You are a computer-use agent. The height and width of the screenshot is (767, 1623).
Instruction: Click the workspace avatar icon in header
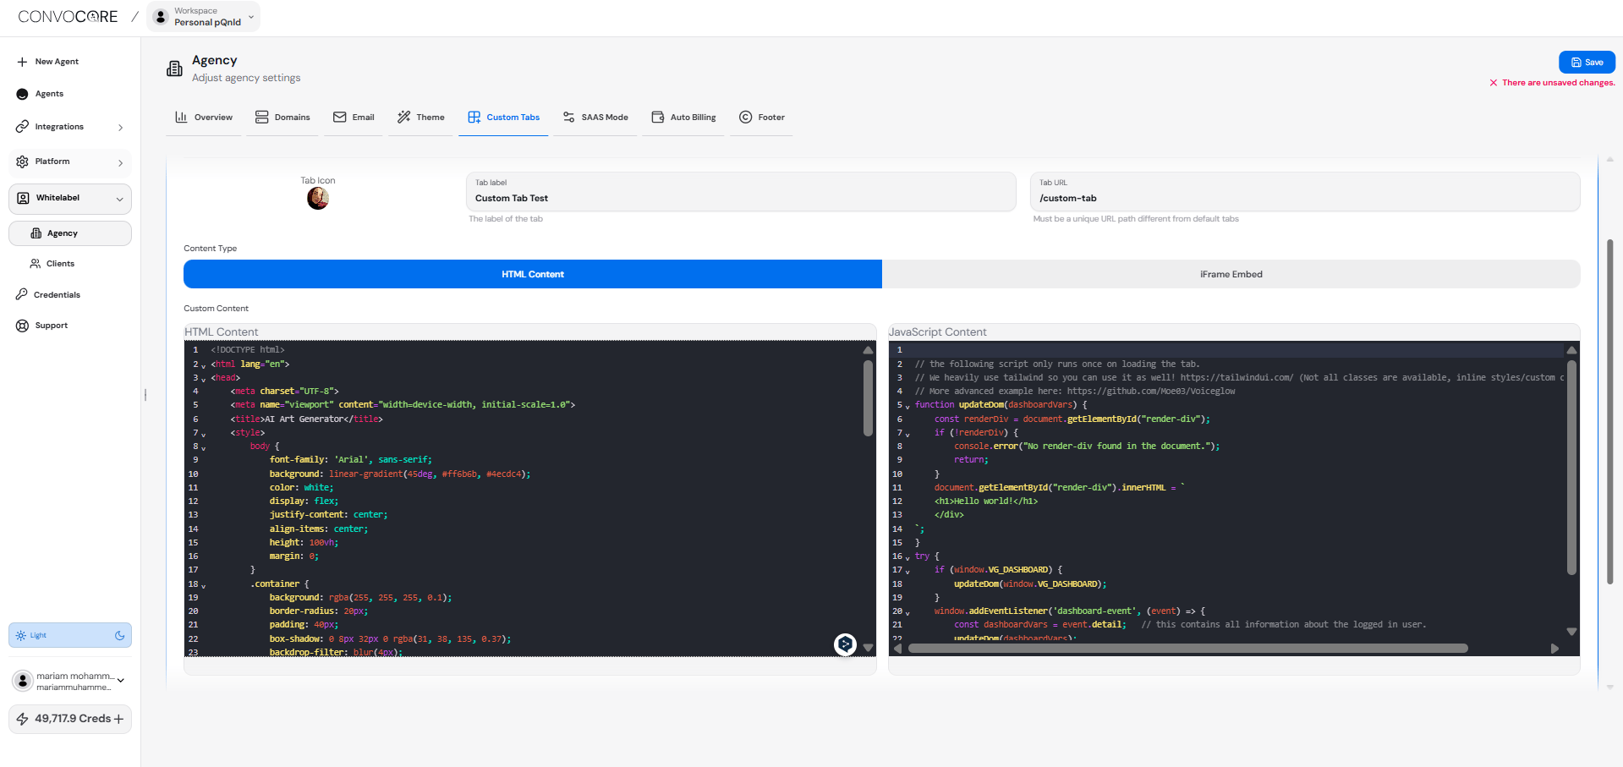[x=161, y=17]
